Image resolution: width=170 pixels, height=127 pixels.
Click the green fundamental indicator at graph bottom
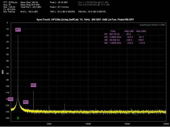click(18, 118)
